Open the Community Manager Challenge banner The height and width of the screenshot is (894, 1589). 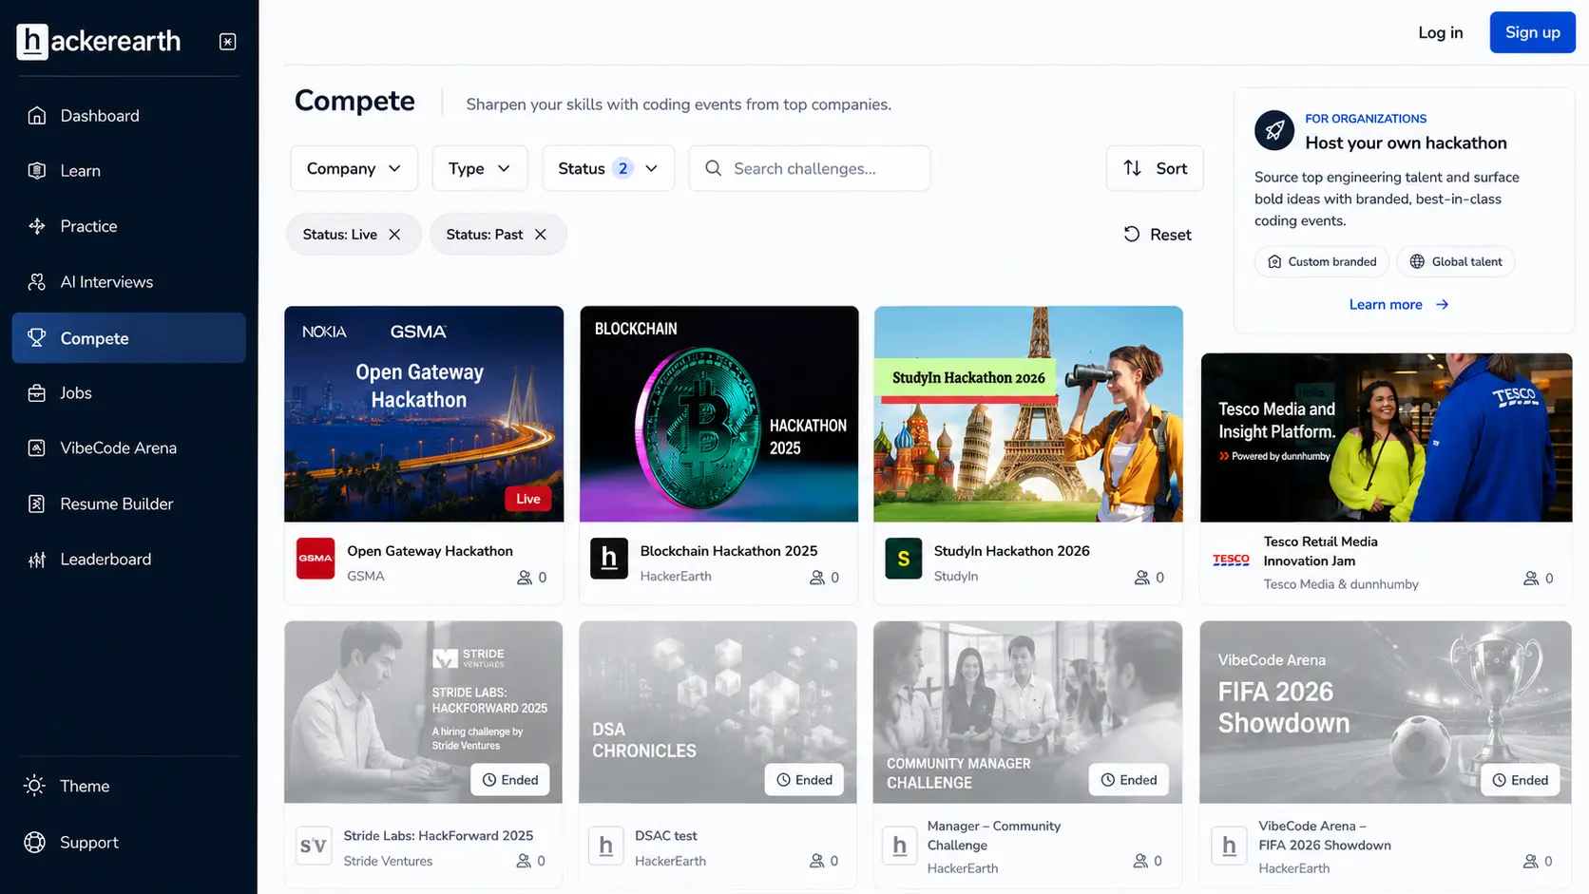[1028, 713]
